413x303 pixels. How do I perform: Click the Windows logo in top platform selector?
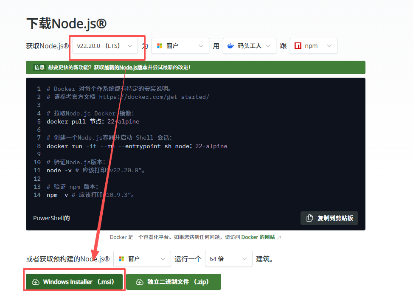(160, 46)
